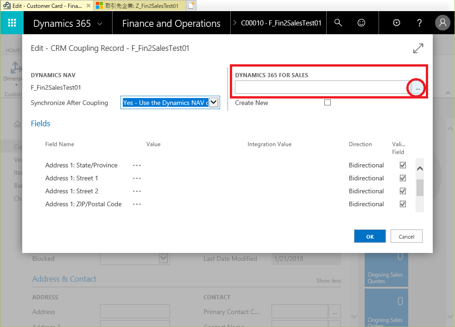This screenshot has height=327, width=455.
Task: Click Bidirectional for Address 1: ZIP/Postal Code
Action: tap(366, 204)
